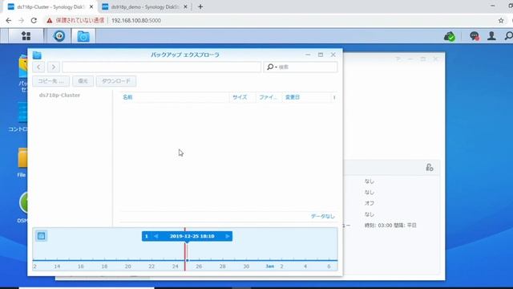The height and width of the screenshot is (289, 513).
Task: Click the データなし status text
Action: pyautogui.click(x=322, y=216)
